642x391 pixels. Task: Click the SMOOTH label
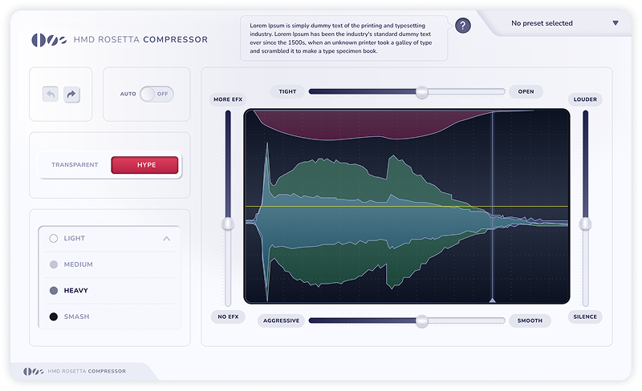tap(530, 320)
